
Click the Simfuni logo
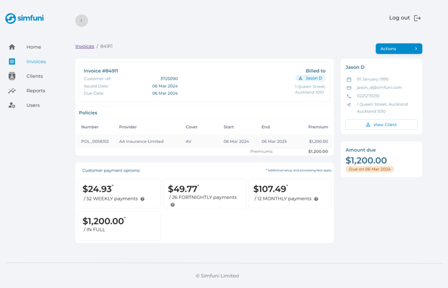coord(25,19)
